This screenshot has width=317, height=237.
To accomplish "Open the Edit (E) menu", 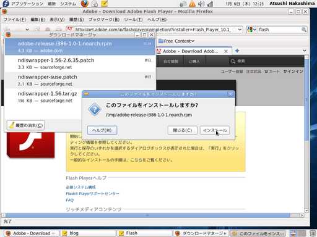I will [38, 20].
